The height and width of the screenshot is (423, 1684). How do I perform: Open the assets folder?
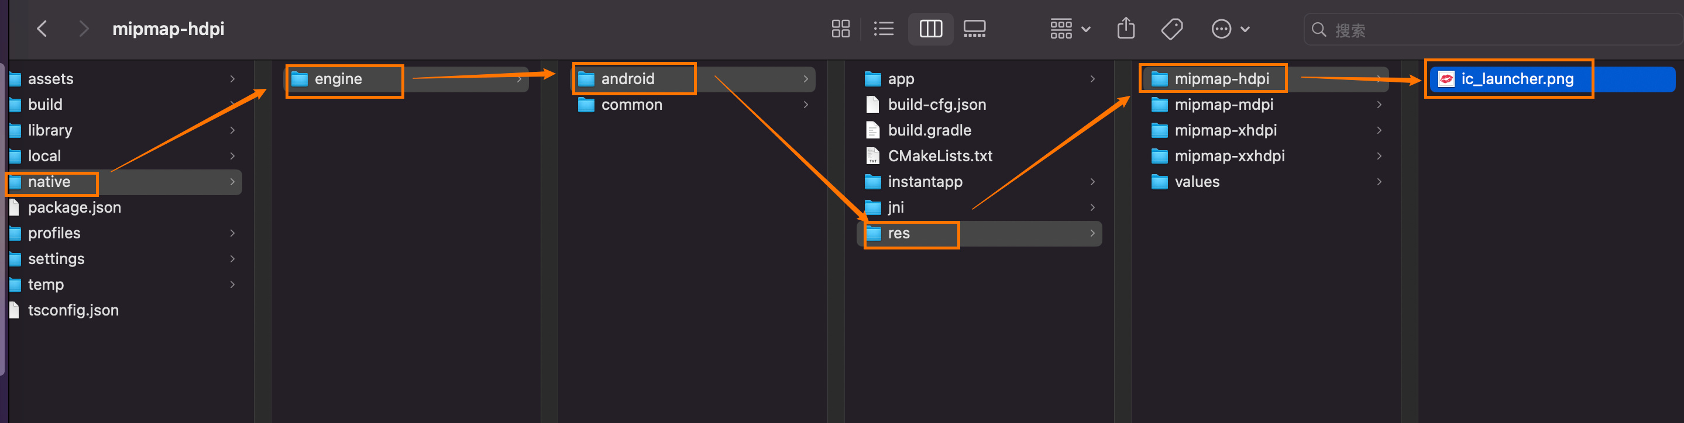(x=50, y=79)
